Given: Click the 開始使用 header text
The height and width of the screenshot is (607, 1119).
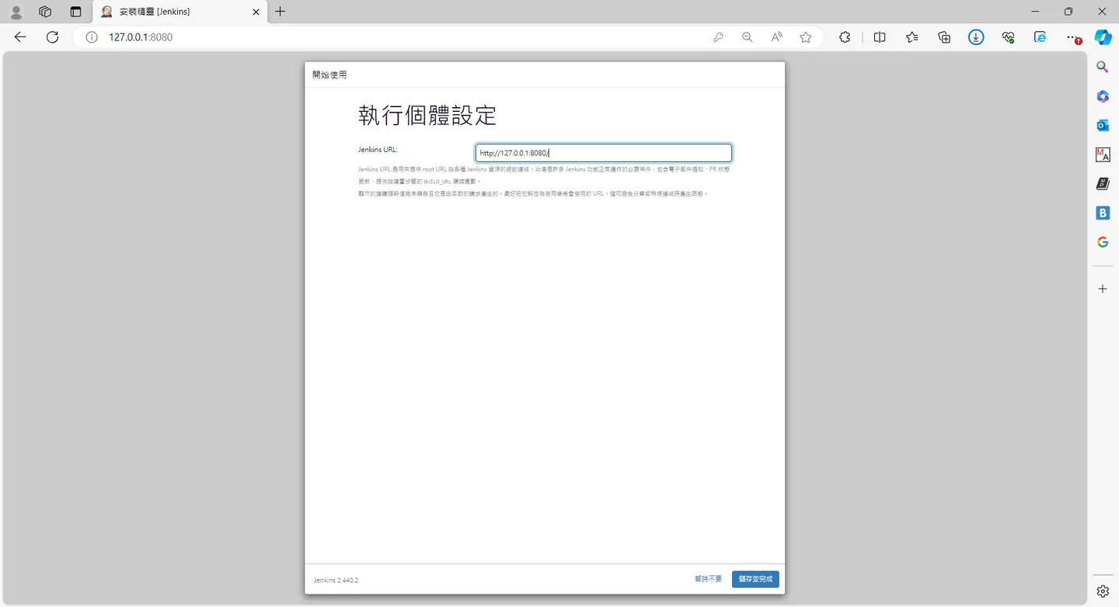Looking at the screenshot, I should (329, 75).
